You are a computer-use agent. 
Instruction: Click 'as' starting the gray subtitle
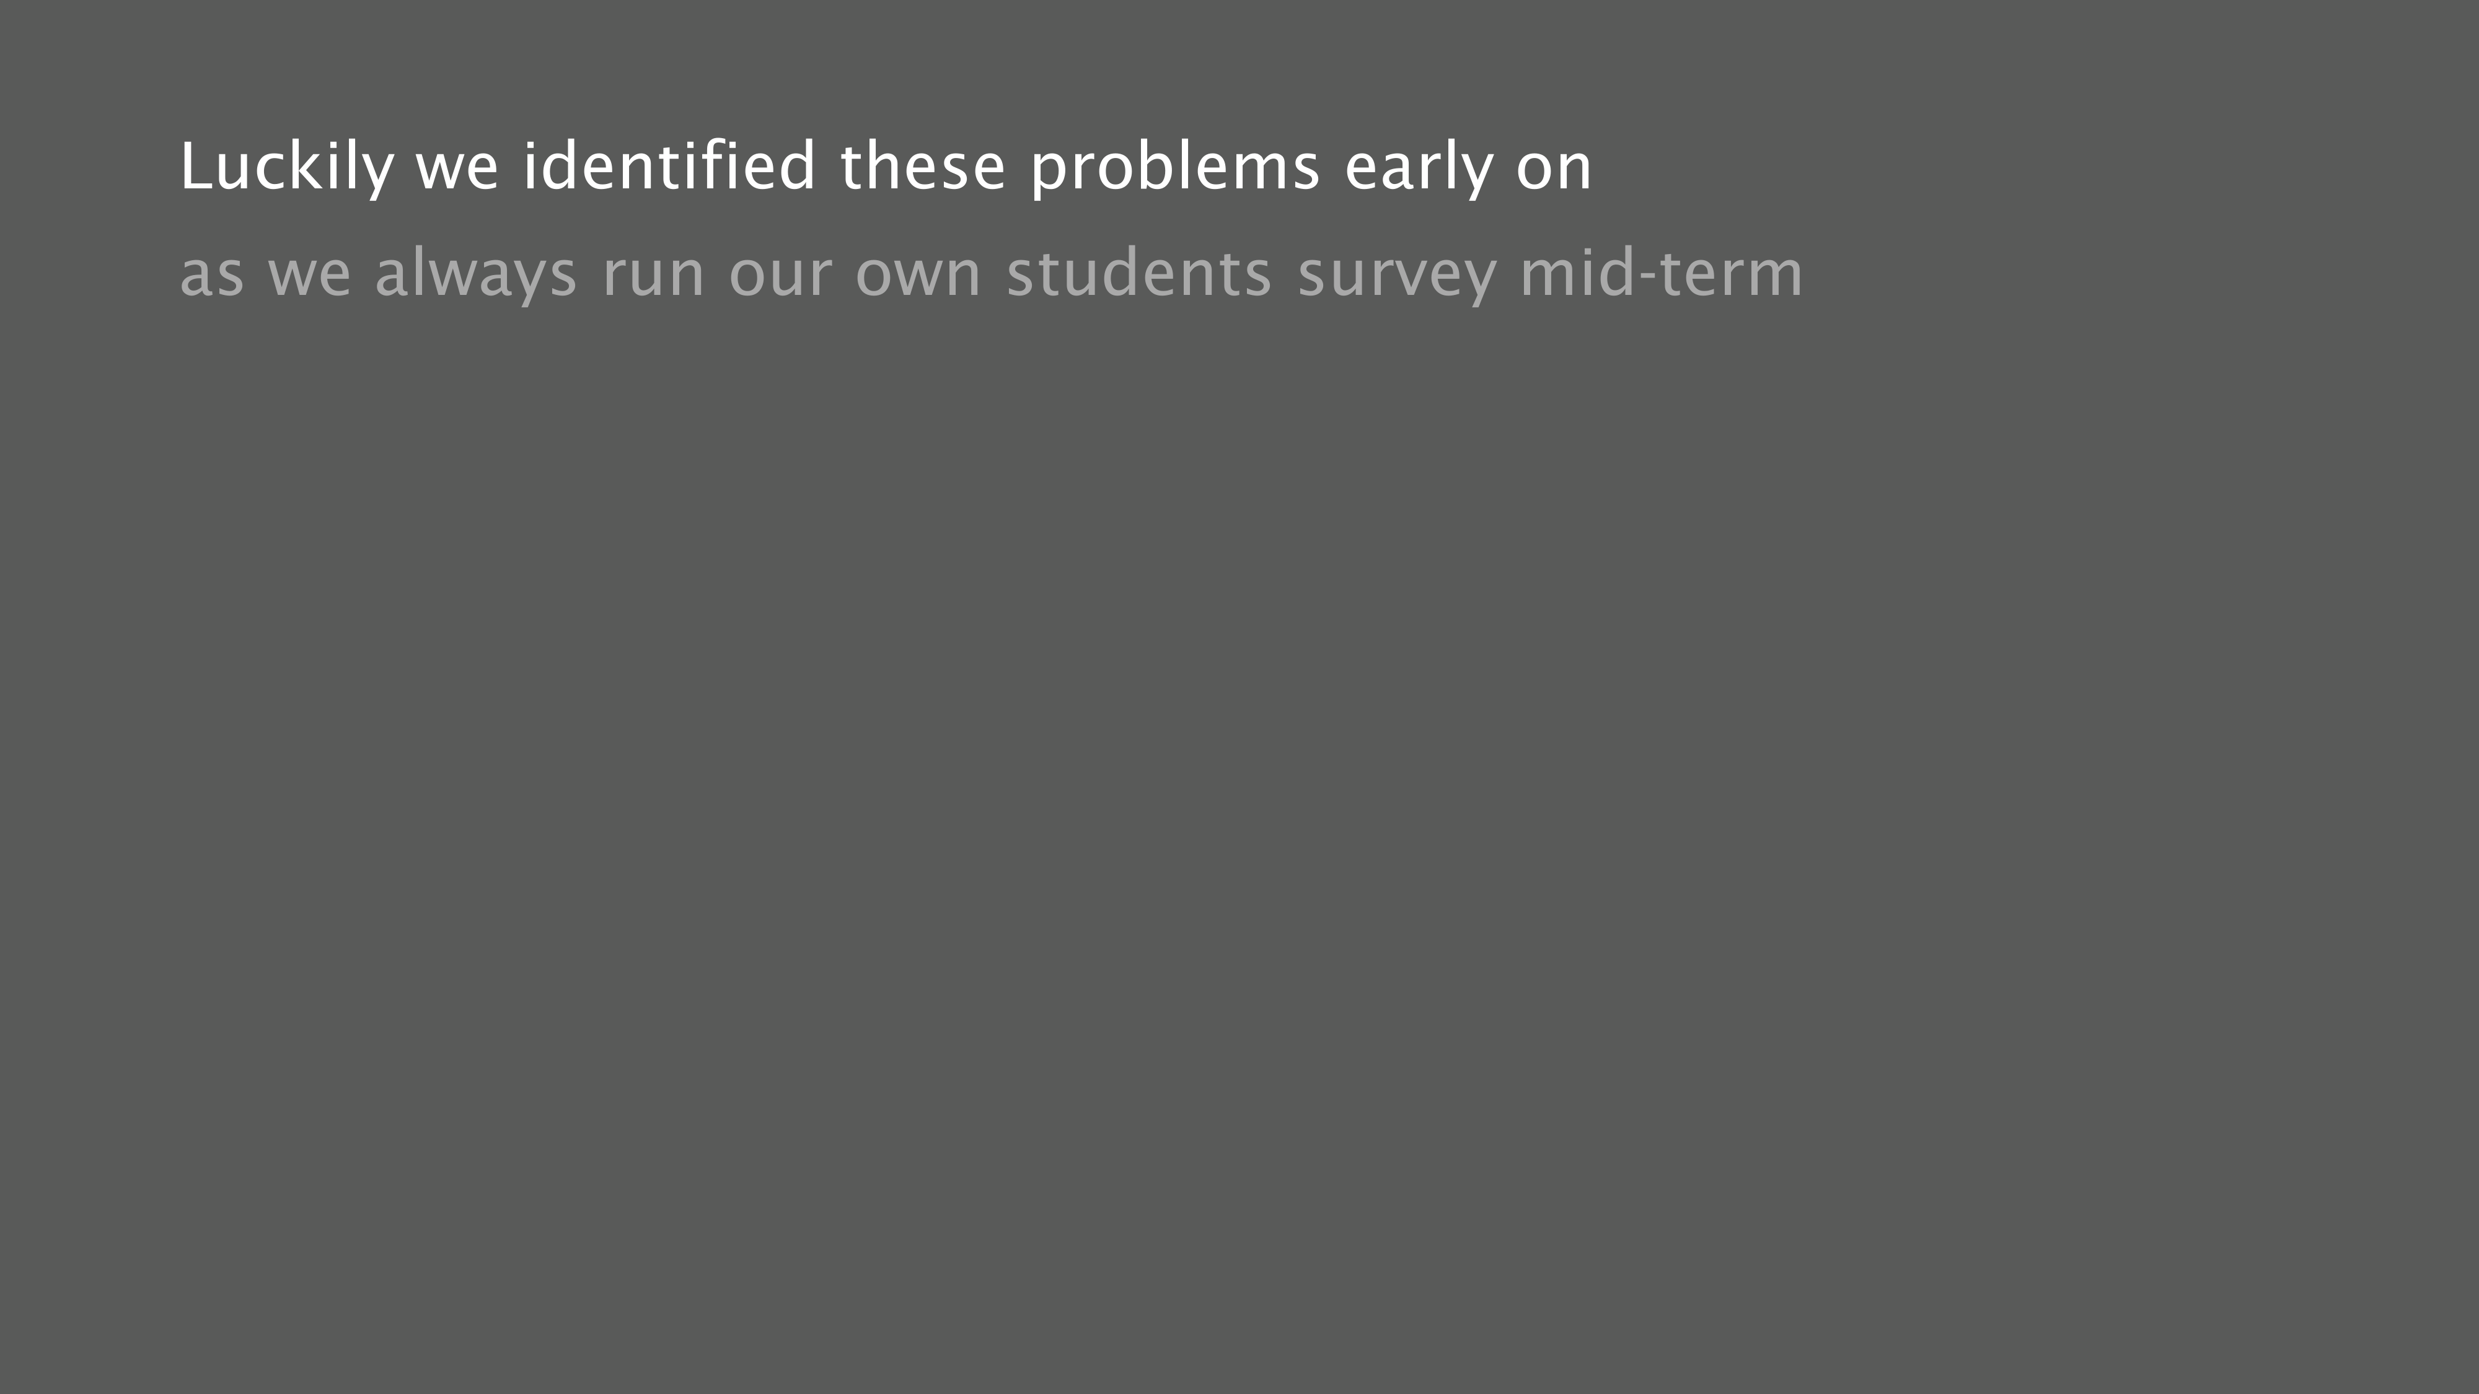(213, 274)
